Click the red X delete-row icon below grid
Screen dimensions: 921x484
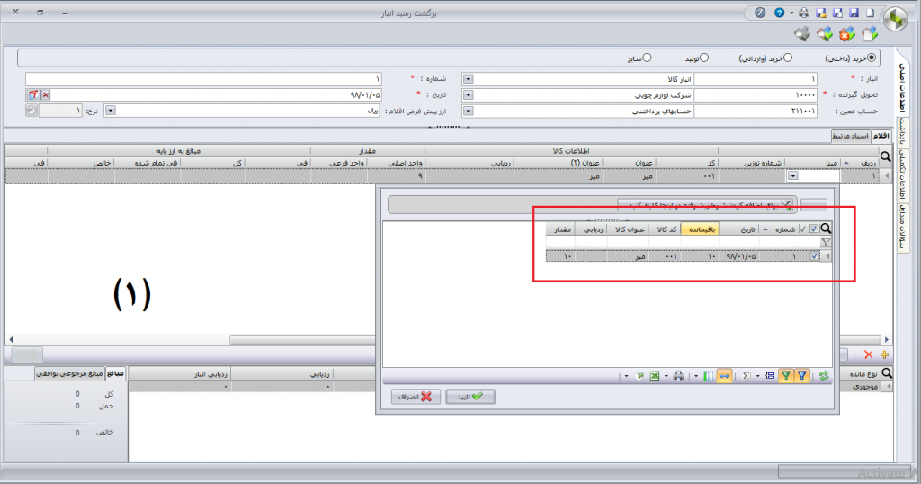click(x=868, y=354)
